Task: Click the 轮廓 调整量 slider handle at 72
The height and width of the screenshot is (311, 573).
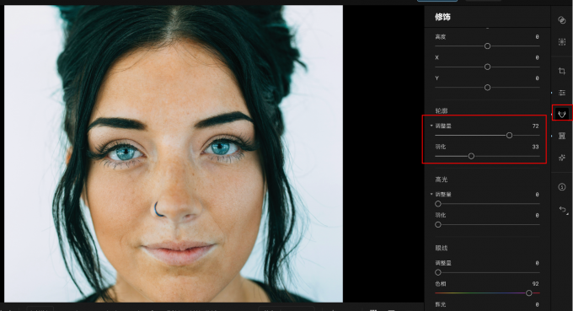Action: (509, 135)
